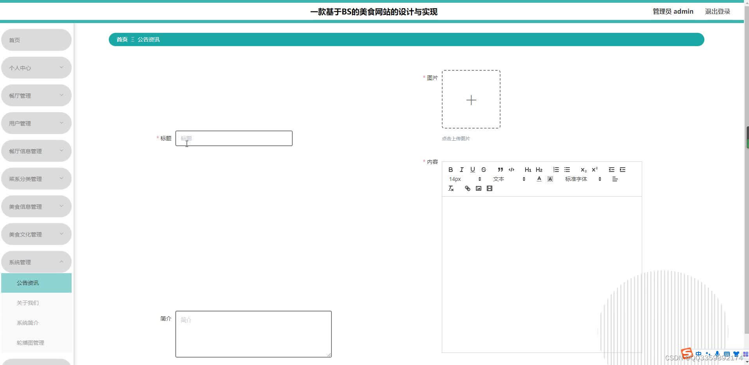Click 退出登录 to log out
The height and width of the screenshot is (365, 749).
(x=717, y=11)
